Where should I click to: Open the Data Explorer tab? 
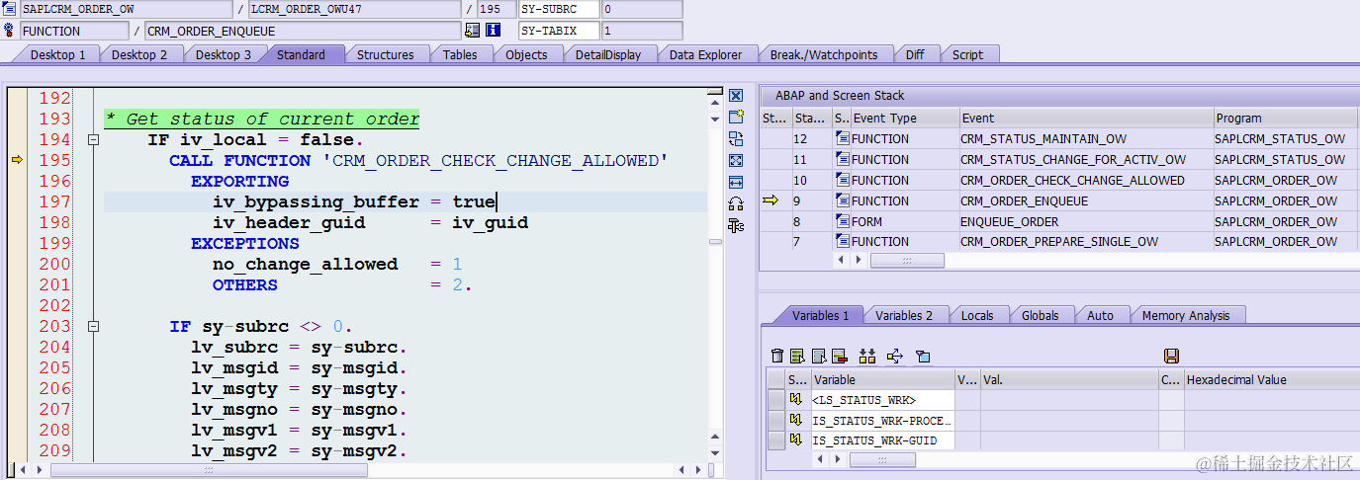click(705, 55)
